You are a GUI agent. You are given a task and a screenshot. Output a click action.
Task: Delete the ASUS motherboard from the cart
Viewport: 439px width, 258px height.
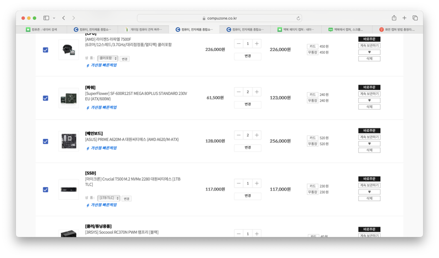pos(369,150)
